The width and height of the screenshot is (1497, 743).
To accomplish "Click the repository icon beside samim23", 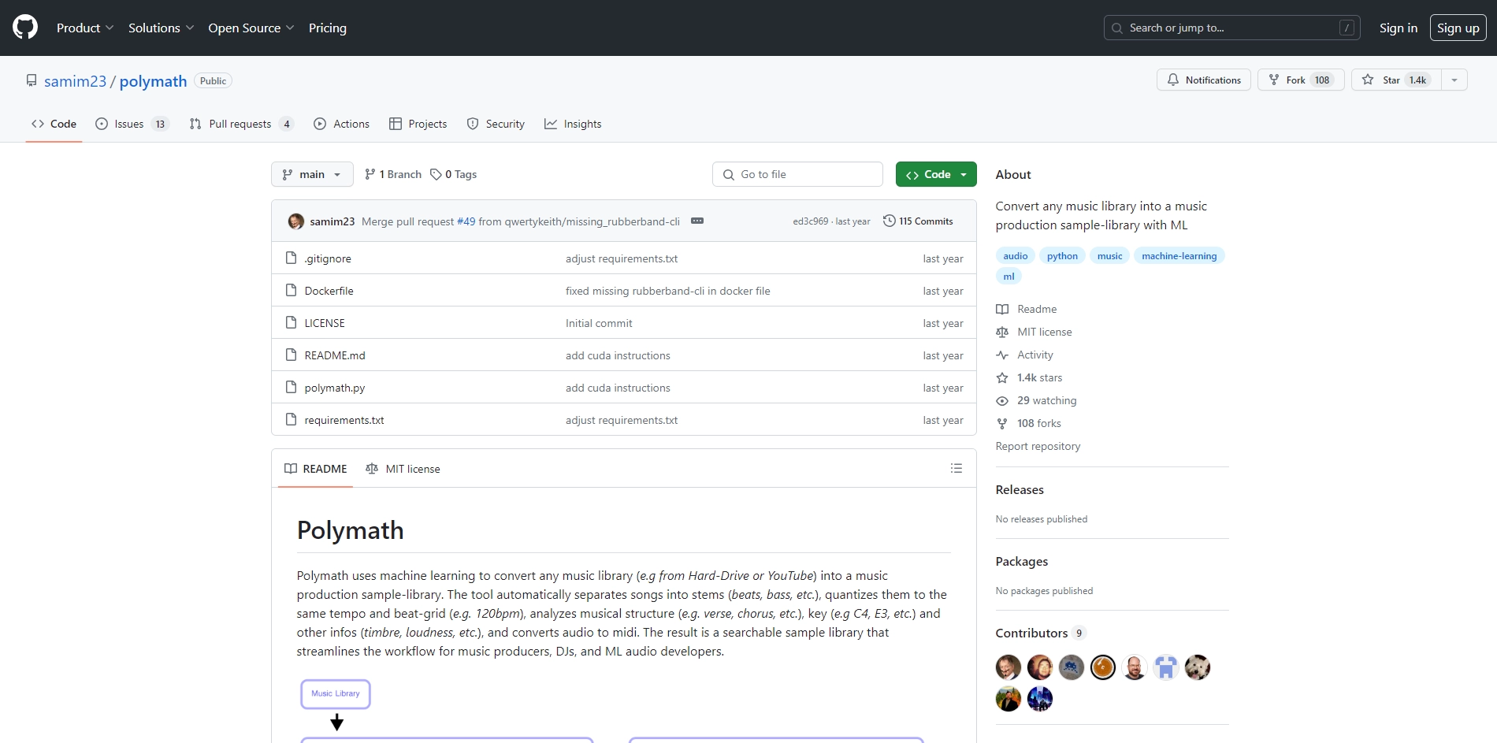I will (x=32, y=80).
